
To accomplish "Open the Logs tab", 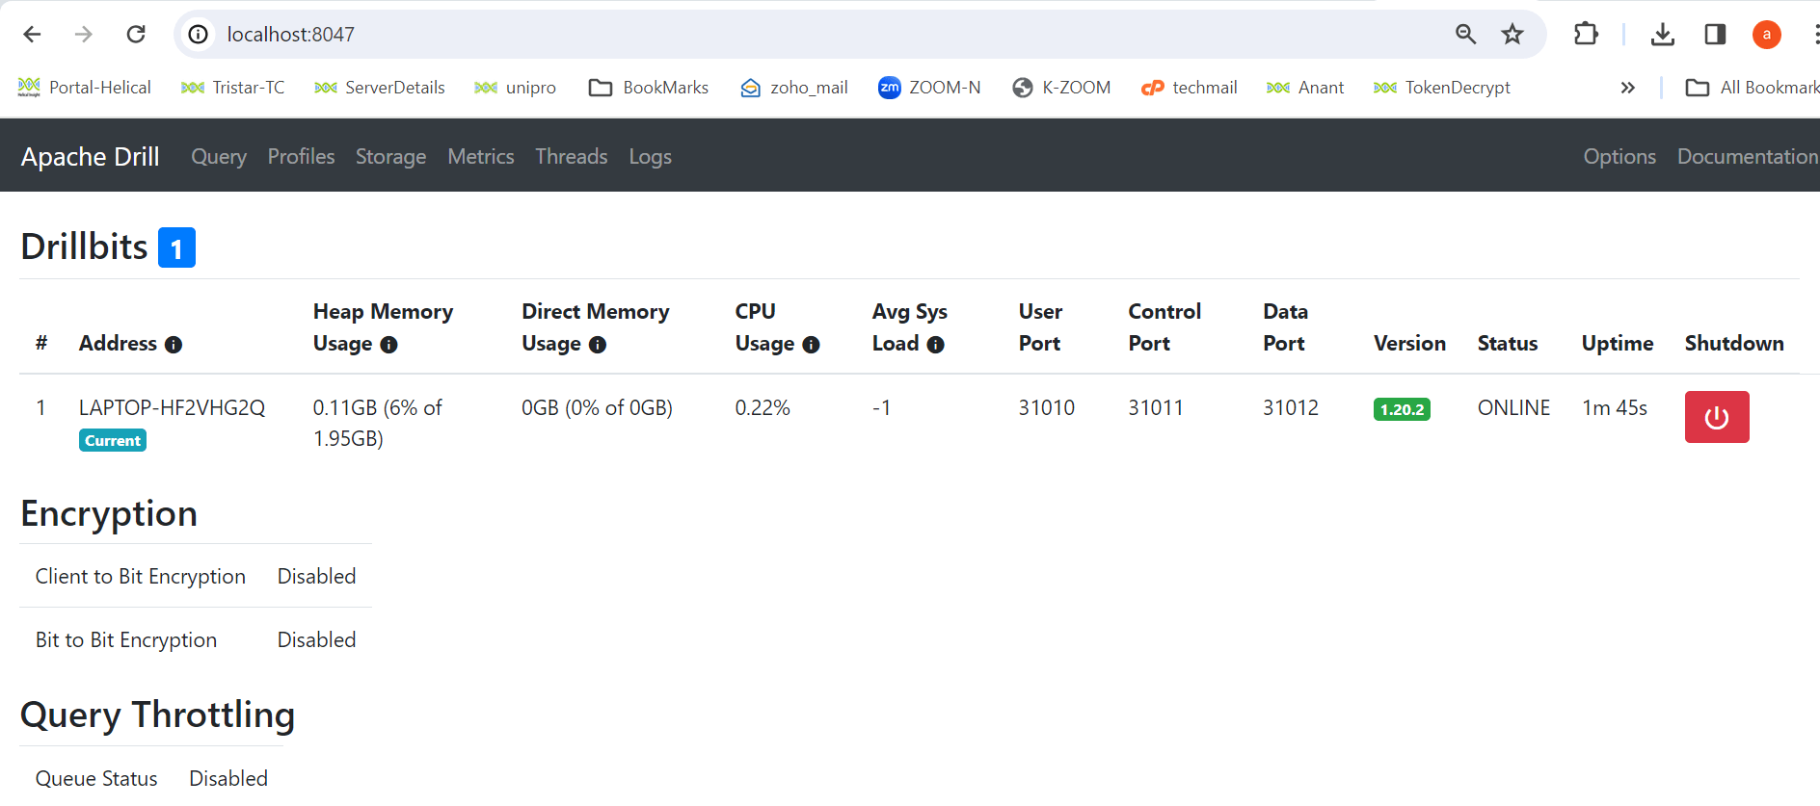I will pos(651,156).
